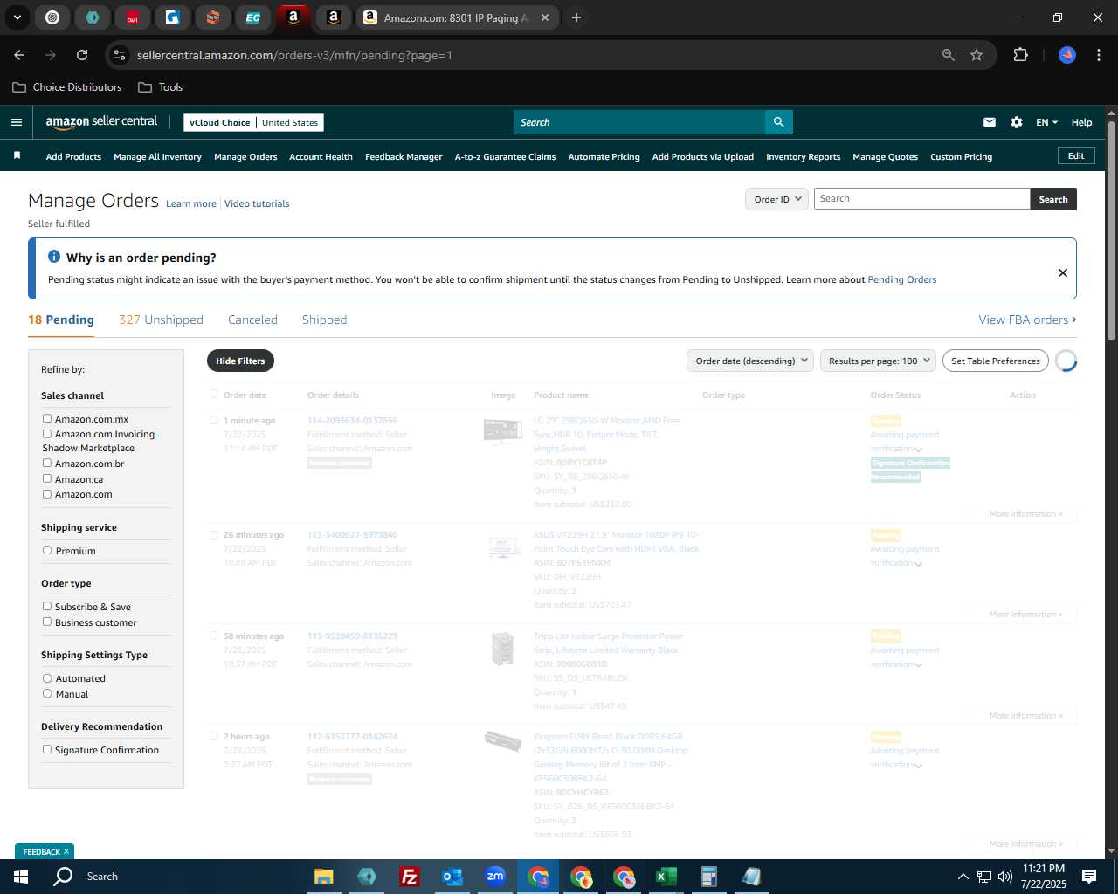The height and width of the screenshot is (894, 1118).
Task: Click the top Seller Central search box
Action: click(639, 122)
